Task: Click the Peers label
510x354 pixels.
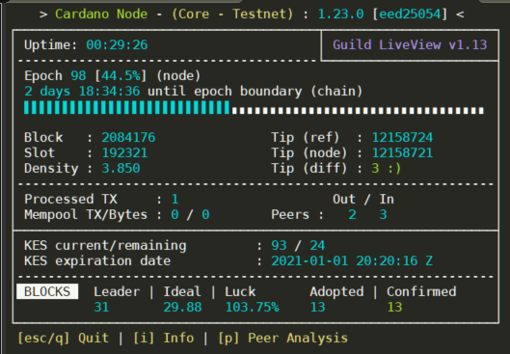Action: (x=290, y=215)
